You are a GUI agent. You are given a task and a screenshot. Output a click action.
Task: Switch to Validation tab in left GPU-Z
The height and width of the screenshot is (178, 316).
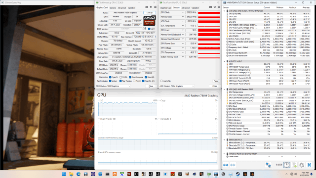[131, 8]
